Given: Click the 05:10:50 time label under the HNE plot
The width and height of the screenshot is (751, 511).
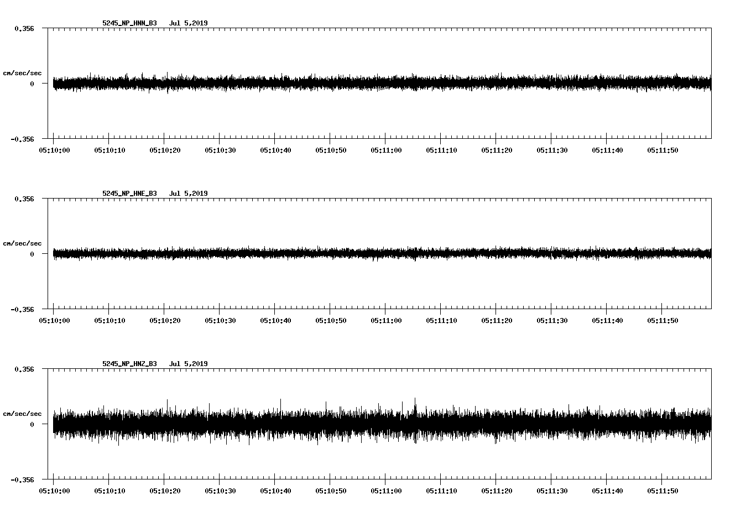Looking at the screenshot, I should (331, 320).
